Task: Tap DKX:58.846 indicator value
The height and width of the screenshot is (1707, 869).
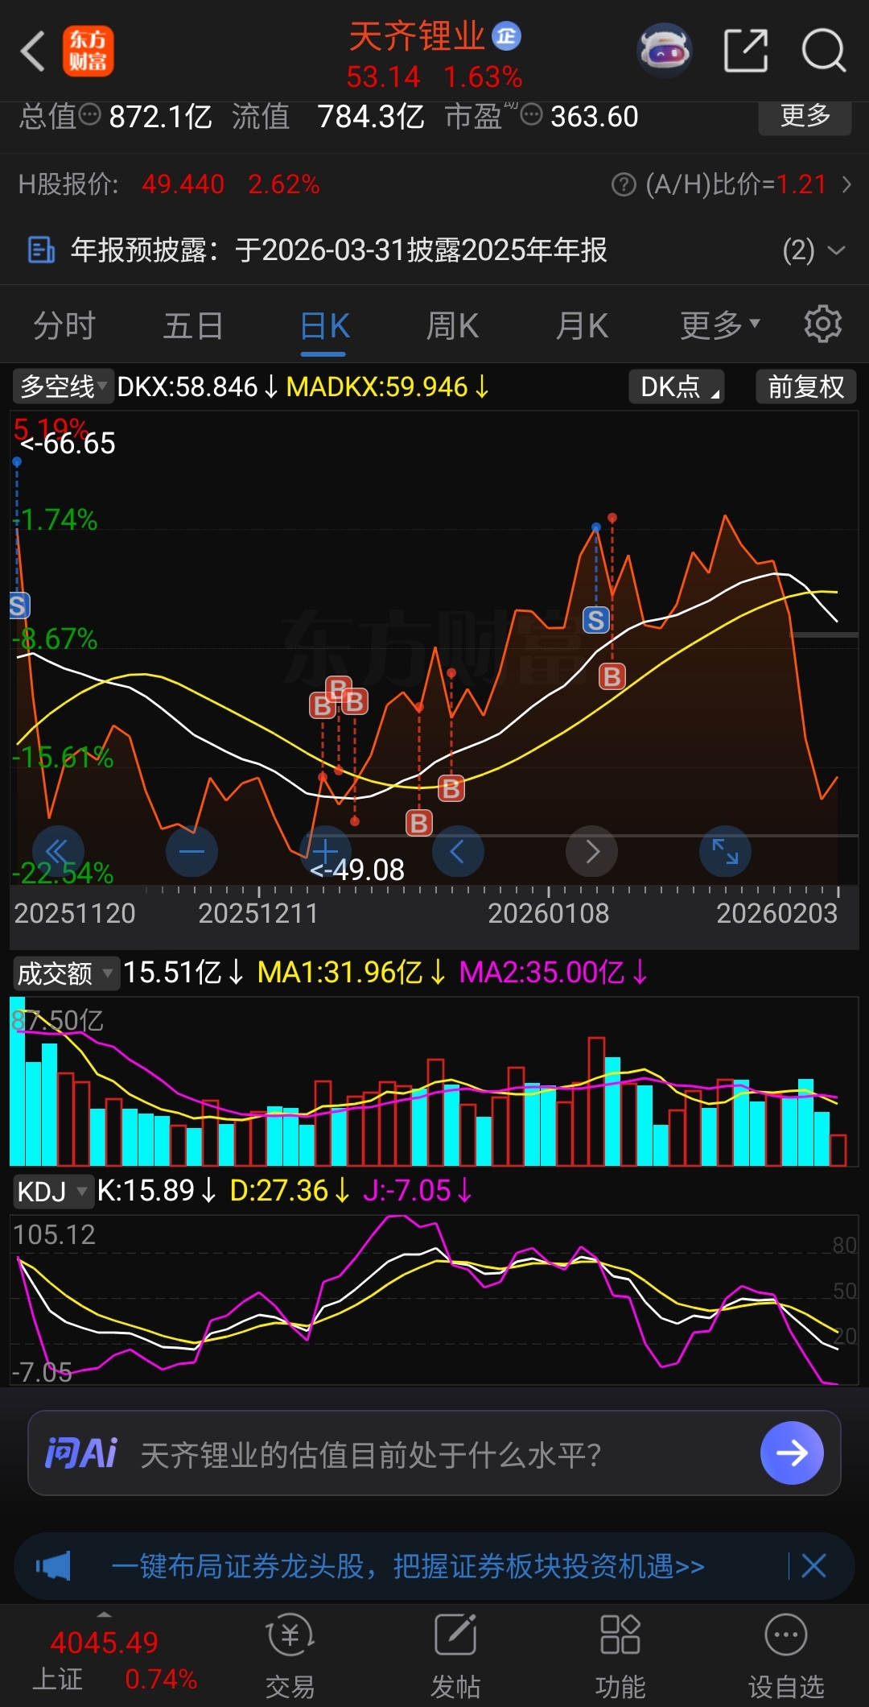Action: [197, 386]
